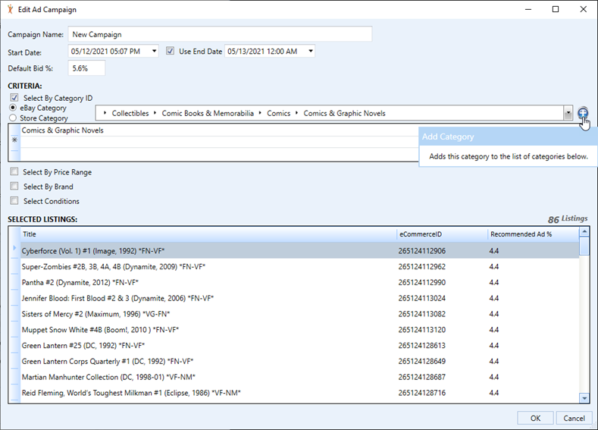Viewport: 598px width, 430px height.
Task: Open the End Date picker dropdown
Action: coord(310,52)
